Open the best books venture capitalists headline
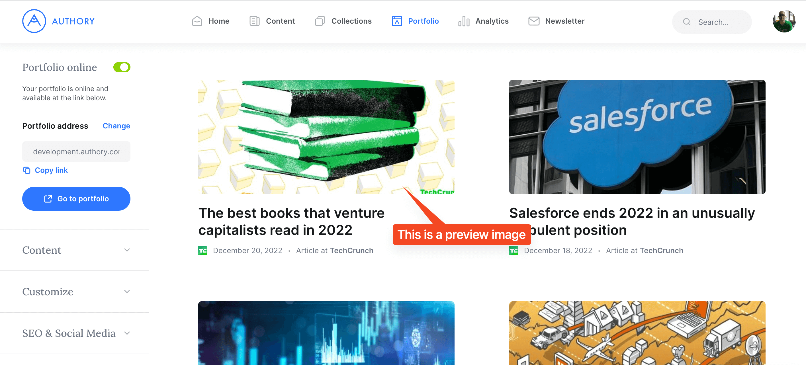 [x=291, y=222]
